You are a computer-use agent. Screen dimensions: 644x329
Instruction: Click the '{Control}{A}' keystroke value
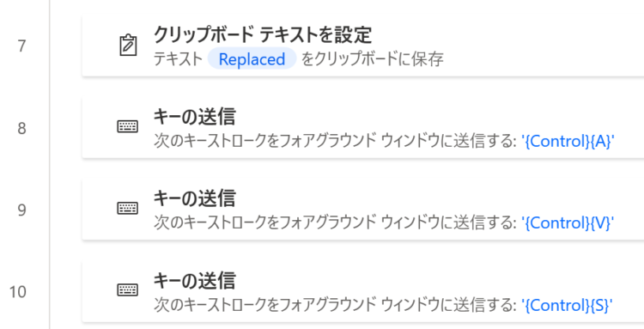[x=568, y=141]
